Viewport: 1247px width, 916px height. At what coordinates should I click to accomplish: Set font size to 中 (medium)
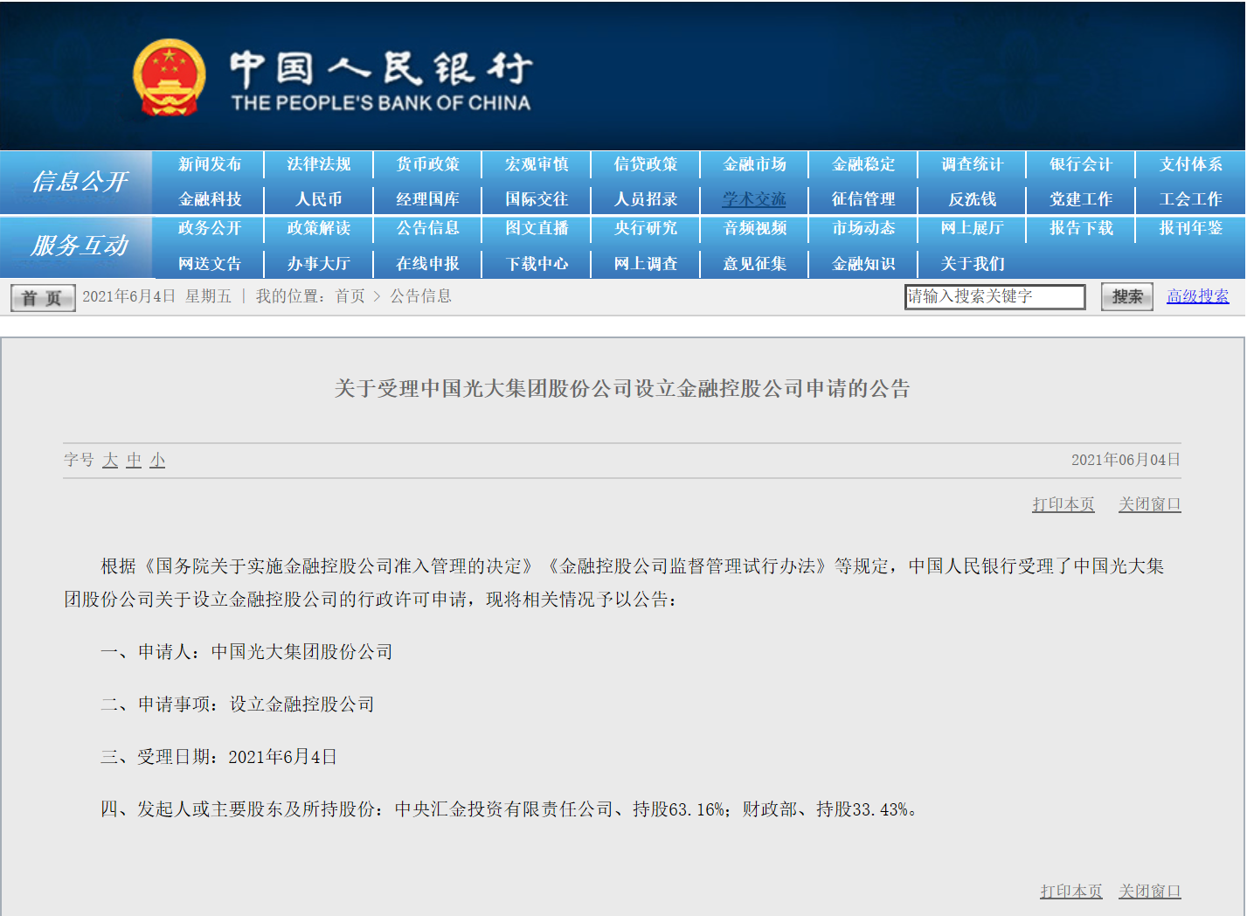[134, 460]
